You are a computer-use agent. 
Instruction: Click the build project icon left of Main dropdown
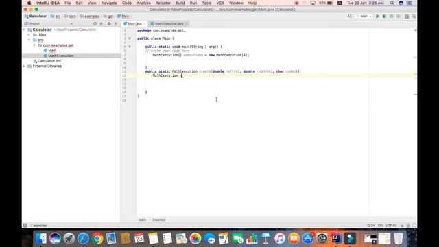click(350, 16)
